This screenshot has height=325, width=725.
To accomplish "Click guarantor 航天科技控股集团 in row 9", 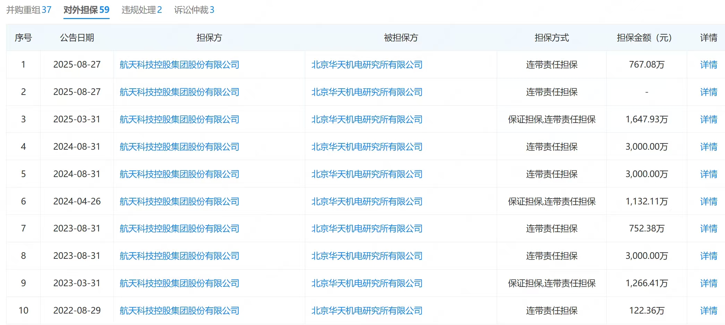I will pyautogui.click(x=179, y=283).
